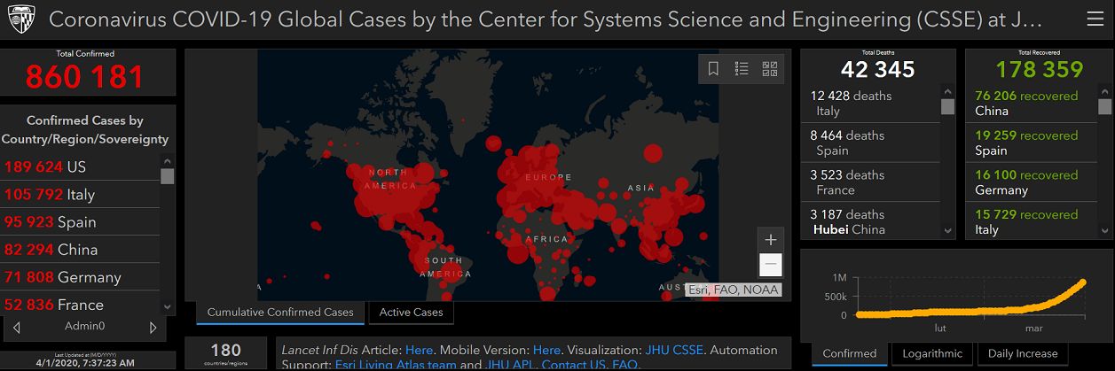
Task: Open the hamburger menu in the header
Action: pyautogui.click(x=1095, y=19)
